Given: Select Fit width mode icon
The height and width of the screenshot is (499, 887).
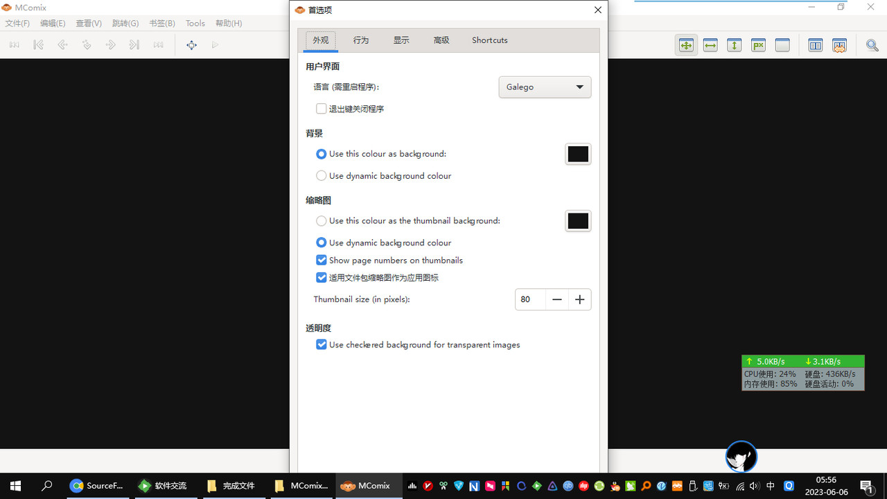Looking at the screenshot, I should click(710, 45).
